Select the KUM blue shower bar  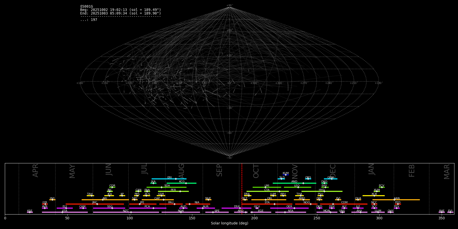(286, 175)
